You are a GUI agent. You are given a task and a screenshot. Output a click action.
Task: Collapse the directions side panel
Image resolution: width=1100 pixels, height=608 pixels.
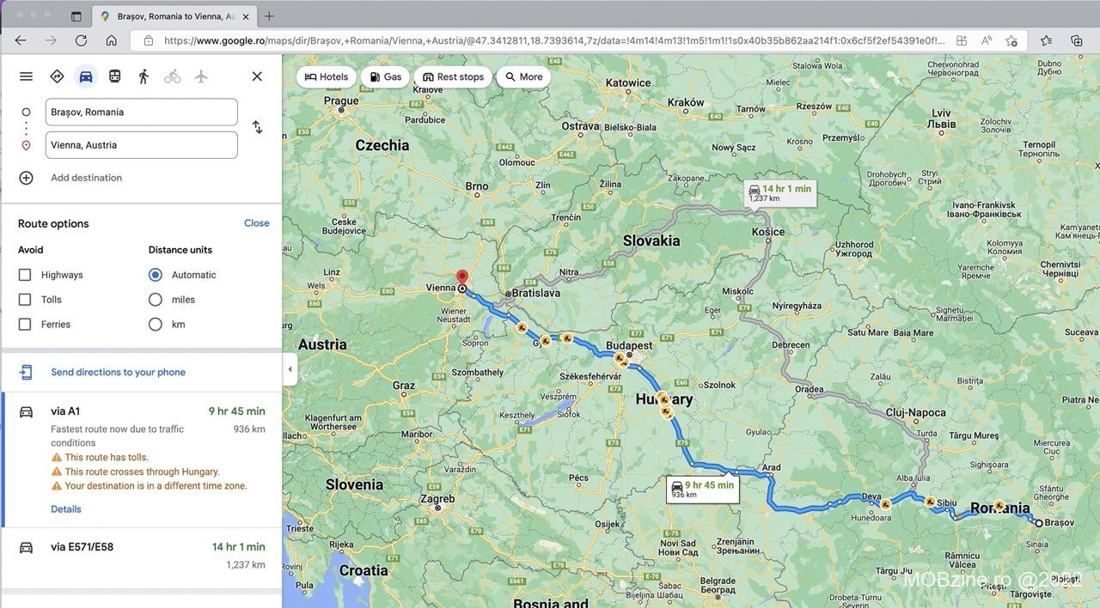point(290,369)
